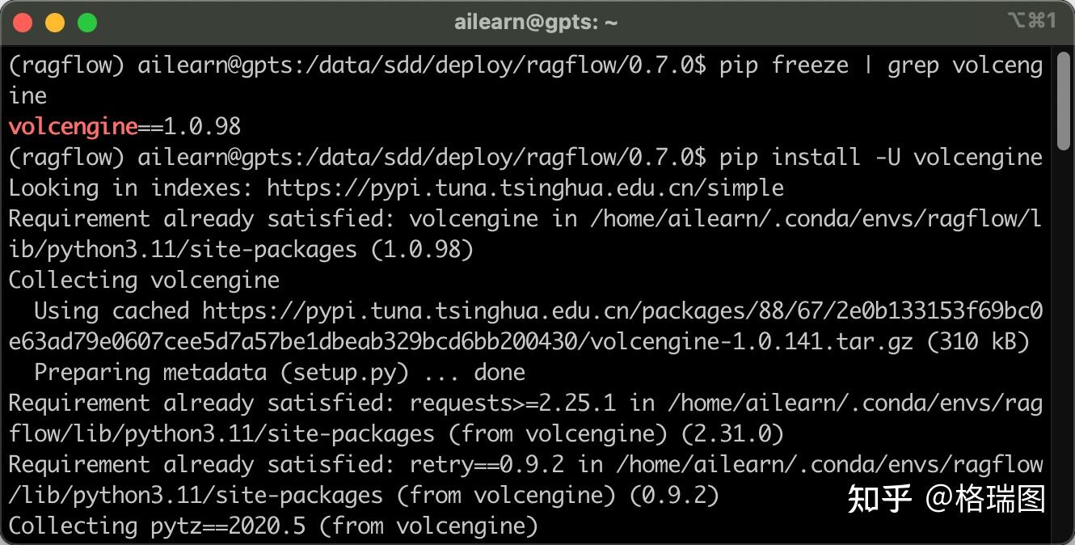This screenshot has width=1075, height=545.
Task: Open the pypi.tuna.tsinghua.edu.cn/simple index URL
Action: tap(525, 188)
